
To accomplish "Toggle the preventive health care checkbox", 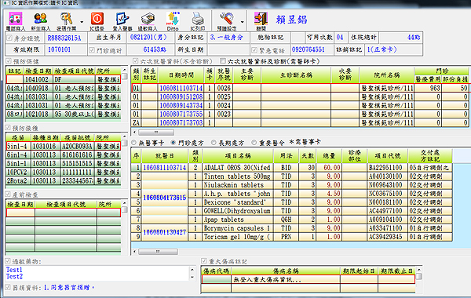I will (x=9, y=61).
